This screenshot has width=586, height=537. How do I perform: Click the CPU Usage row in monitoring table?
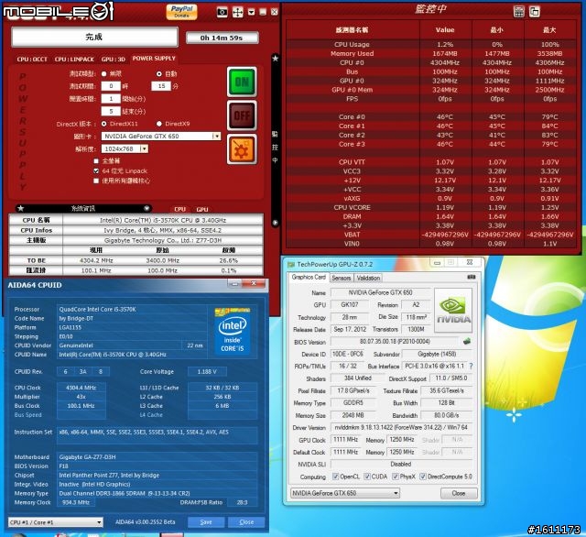pyautogui.click(x=431, y=45)
